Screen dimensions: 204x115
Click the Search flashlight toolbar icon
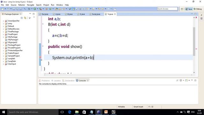point(64,9)
